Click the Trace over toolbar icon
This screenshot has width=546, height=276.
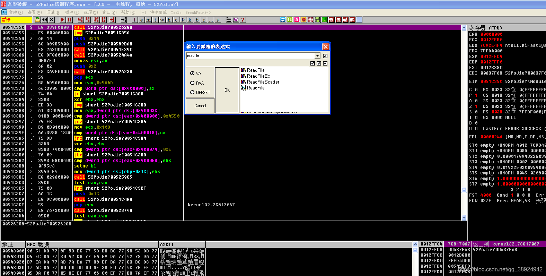tap(104, 20)
